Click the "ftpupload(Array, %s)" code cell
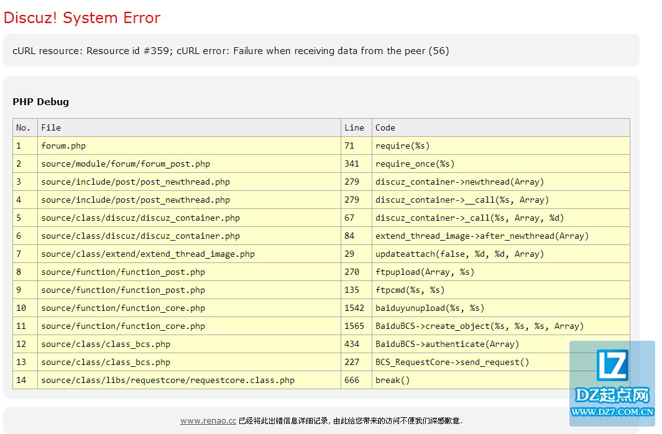This screenshot has width=662, height=434. coord(501,272)
